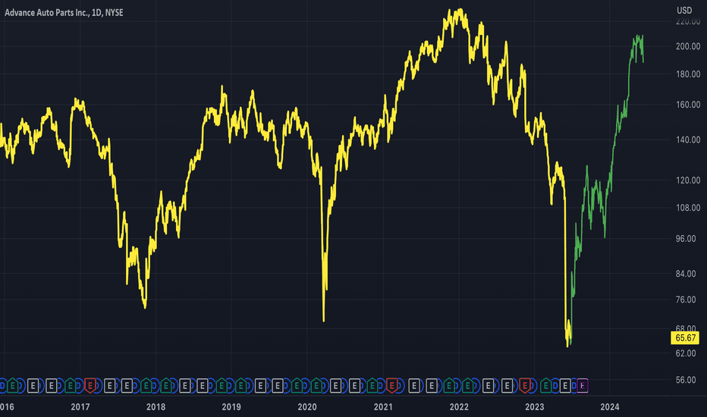Click the 2020 label on time axis

307,407
